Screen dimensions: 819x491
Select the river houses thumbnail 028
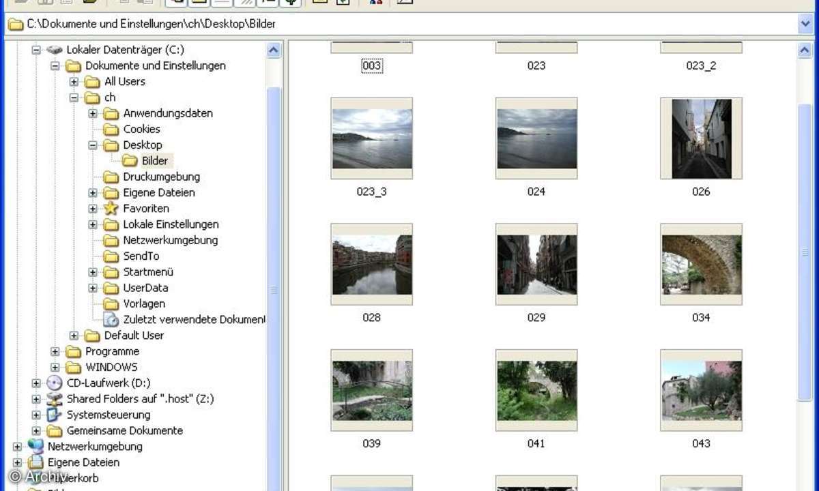pyautogui.click(x=372, y=265)
